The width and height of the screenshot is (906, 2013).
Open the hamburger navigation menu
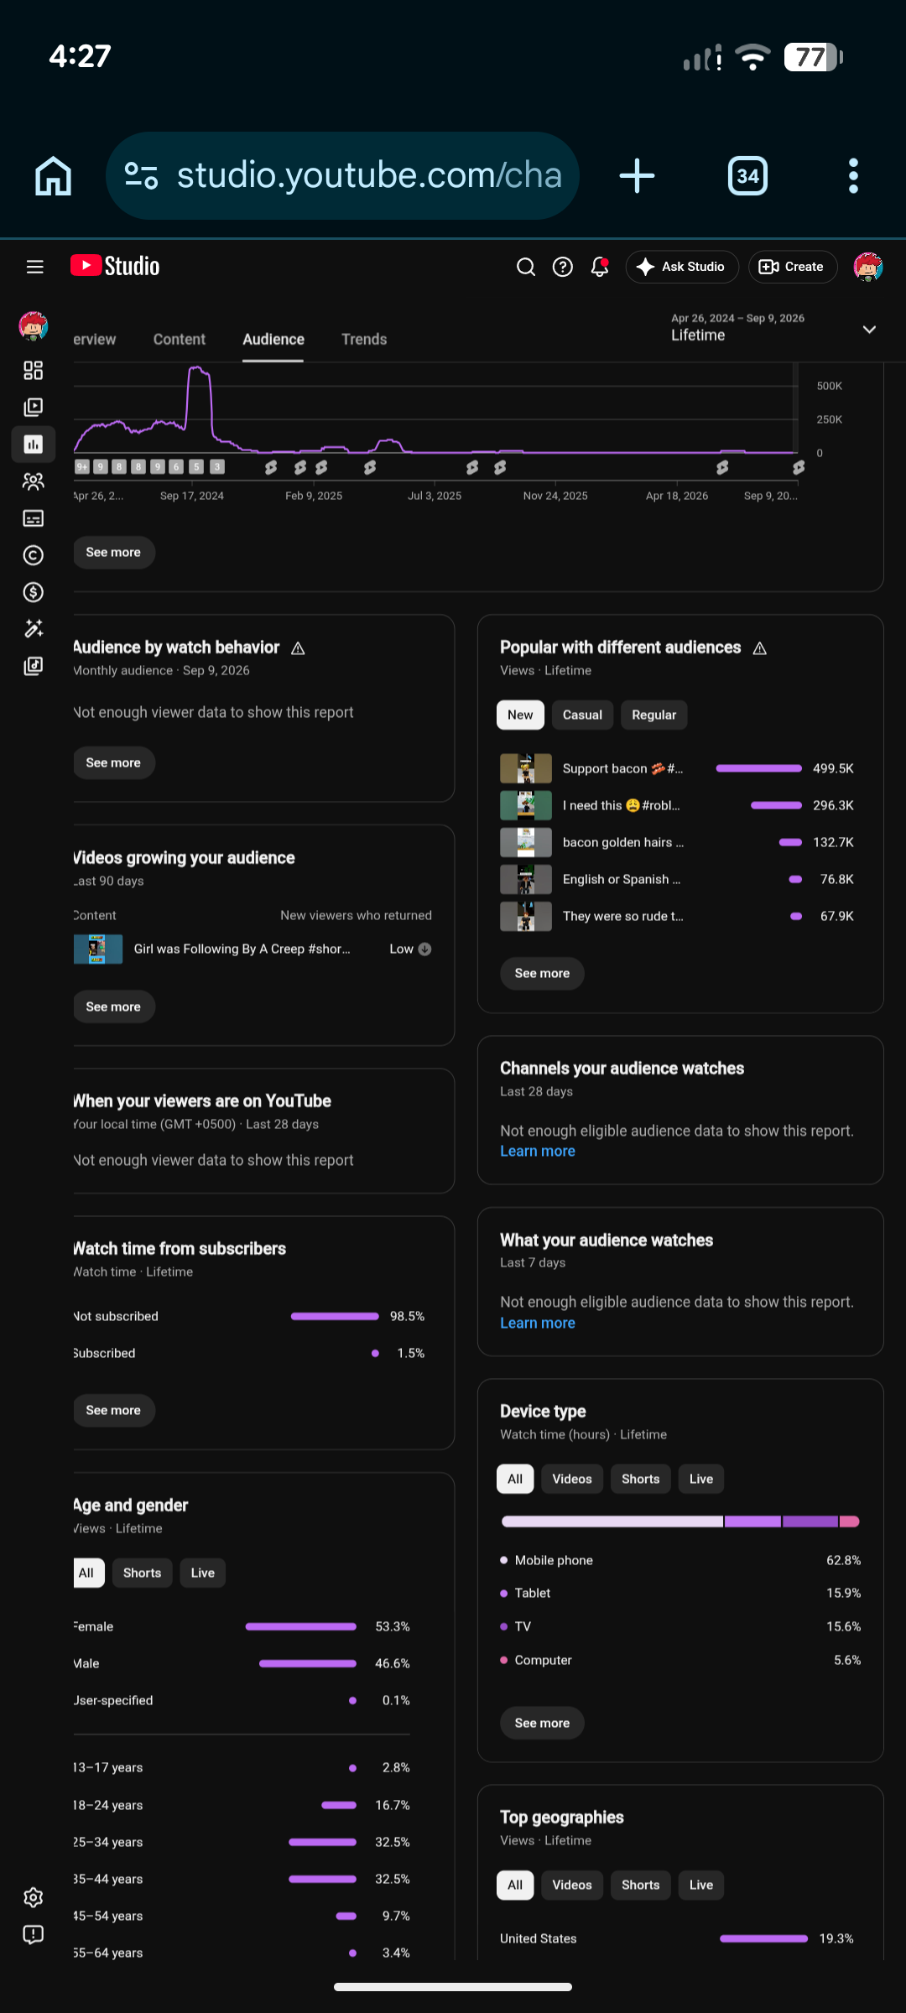(x=34, y=267)
